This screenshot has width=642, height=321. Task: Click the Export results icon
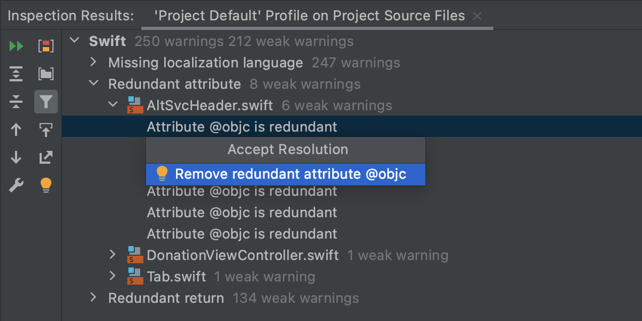coord(46,157)
